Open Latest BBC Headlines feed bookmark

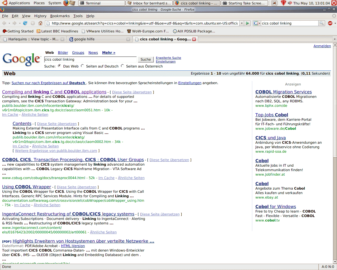pyautogui.click(x=57, y=31)
